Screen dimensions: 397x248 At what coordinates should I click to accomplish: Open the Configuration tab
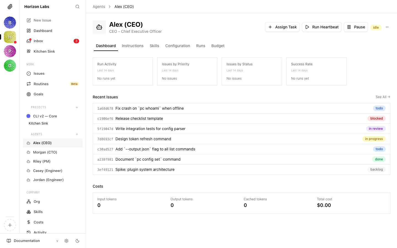pyautogui.click(x=178, y=46)
